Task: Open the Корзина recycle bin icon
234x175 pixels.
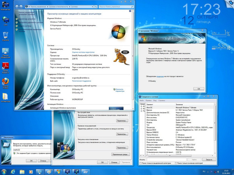Action: coord(5,34)
